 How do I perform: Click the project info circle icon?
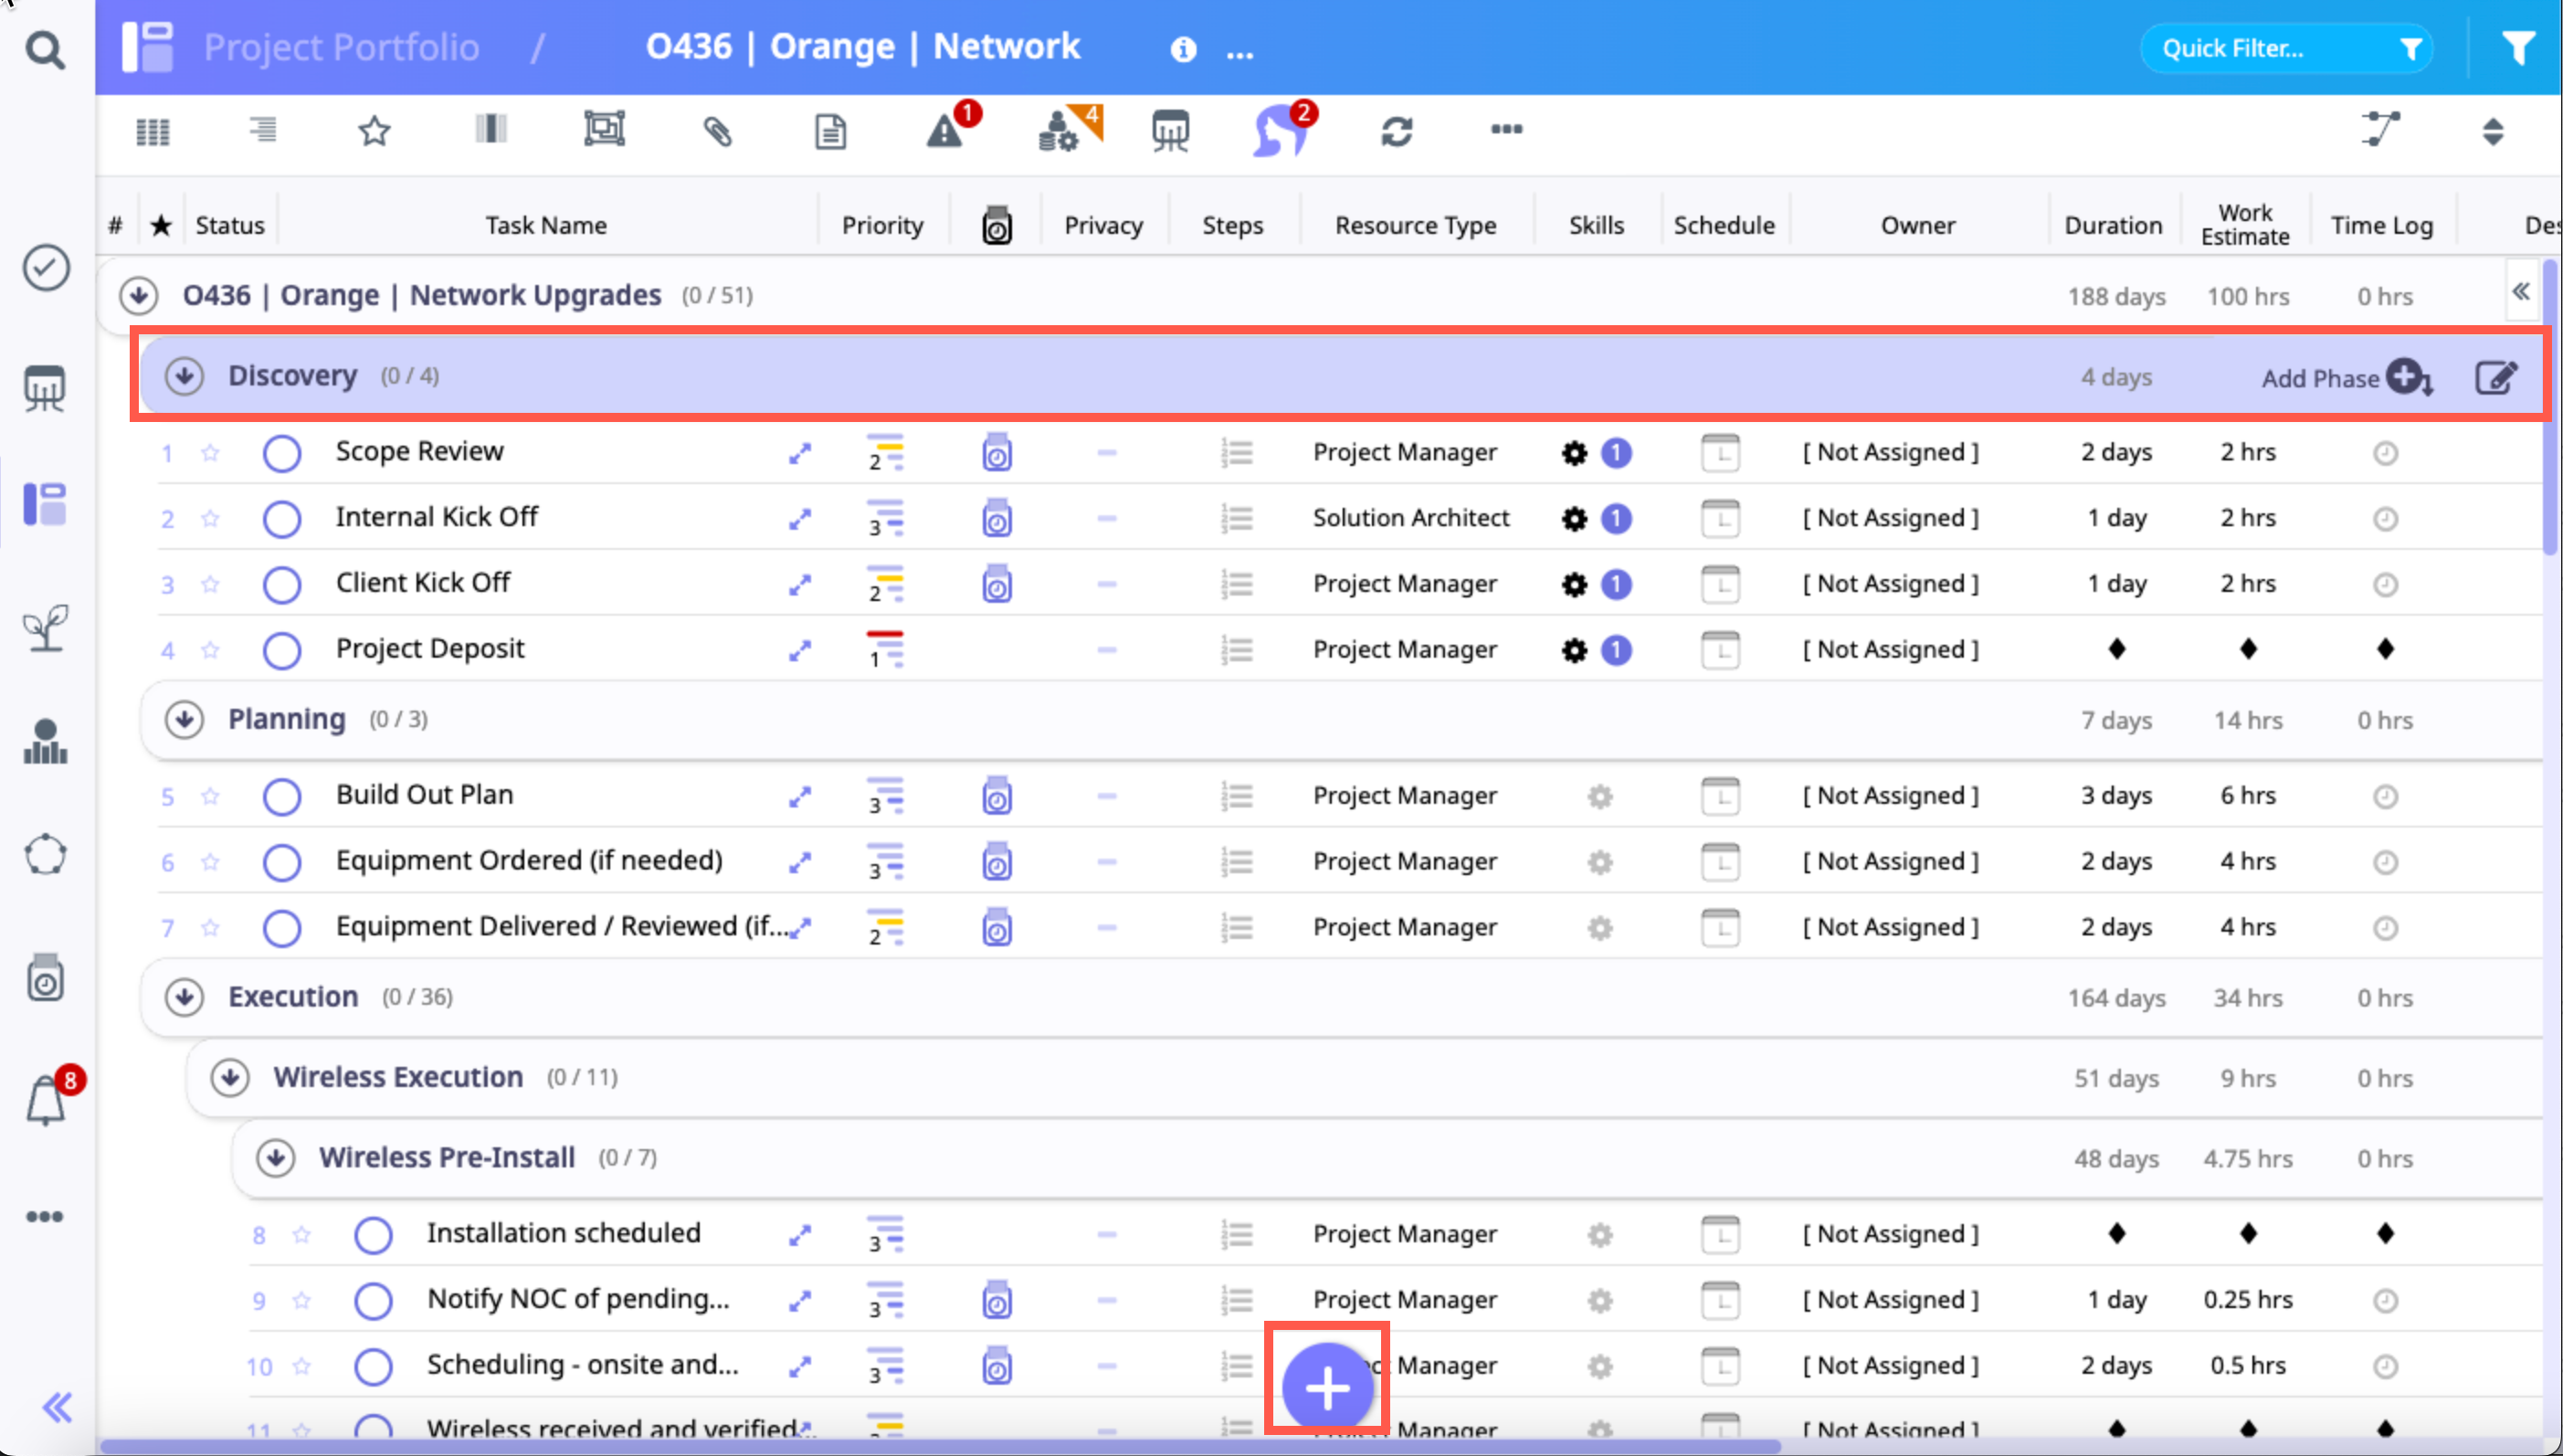[x=1183, y=49]
